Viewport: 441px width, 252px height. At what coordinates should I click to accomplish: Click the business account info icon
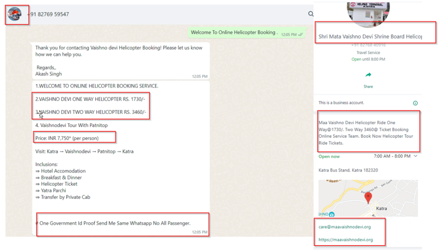pyautogui.click(x=415, y=103)
